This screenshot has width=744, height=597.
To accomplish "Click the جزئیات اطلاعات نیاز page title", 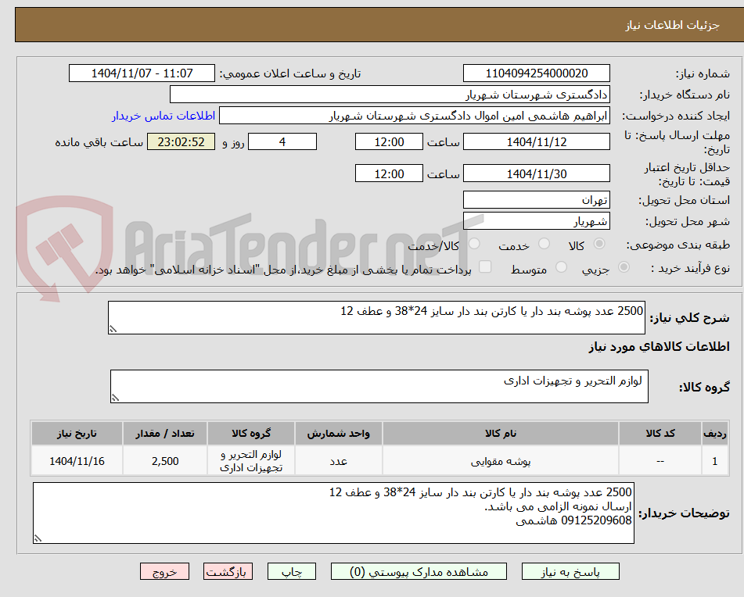I will (x=672, y=25).
